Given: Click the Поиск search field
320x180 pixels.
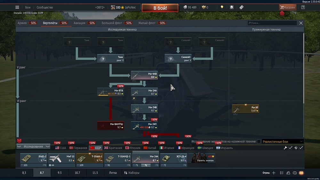Looking at the screenshot, I should (272, 23).
